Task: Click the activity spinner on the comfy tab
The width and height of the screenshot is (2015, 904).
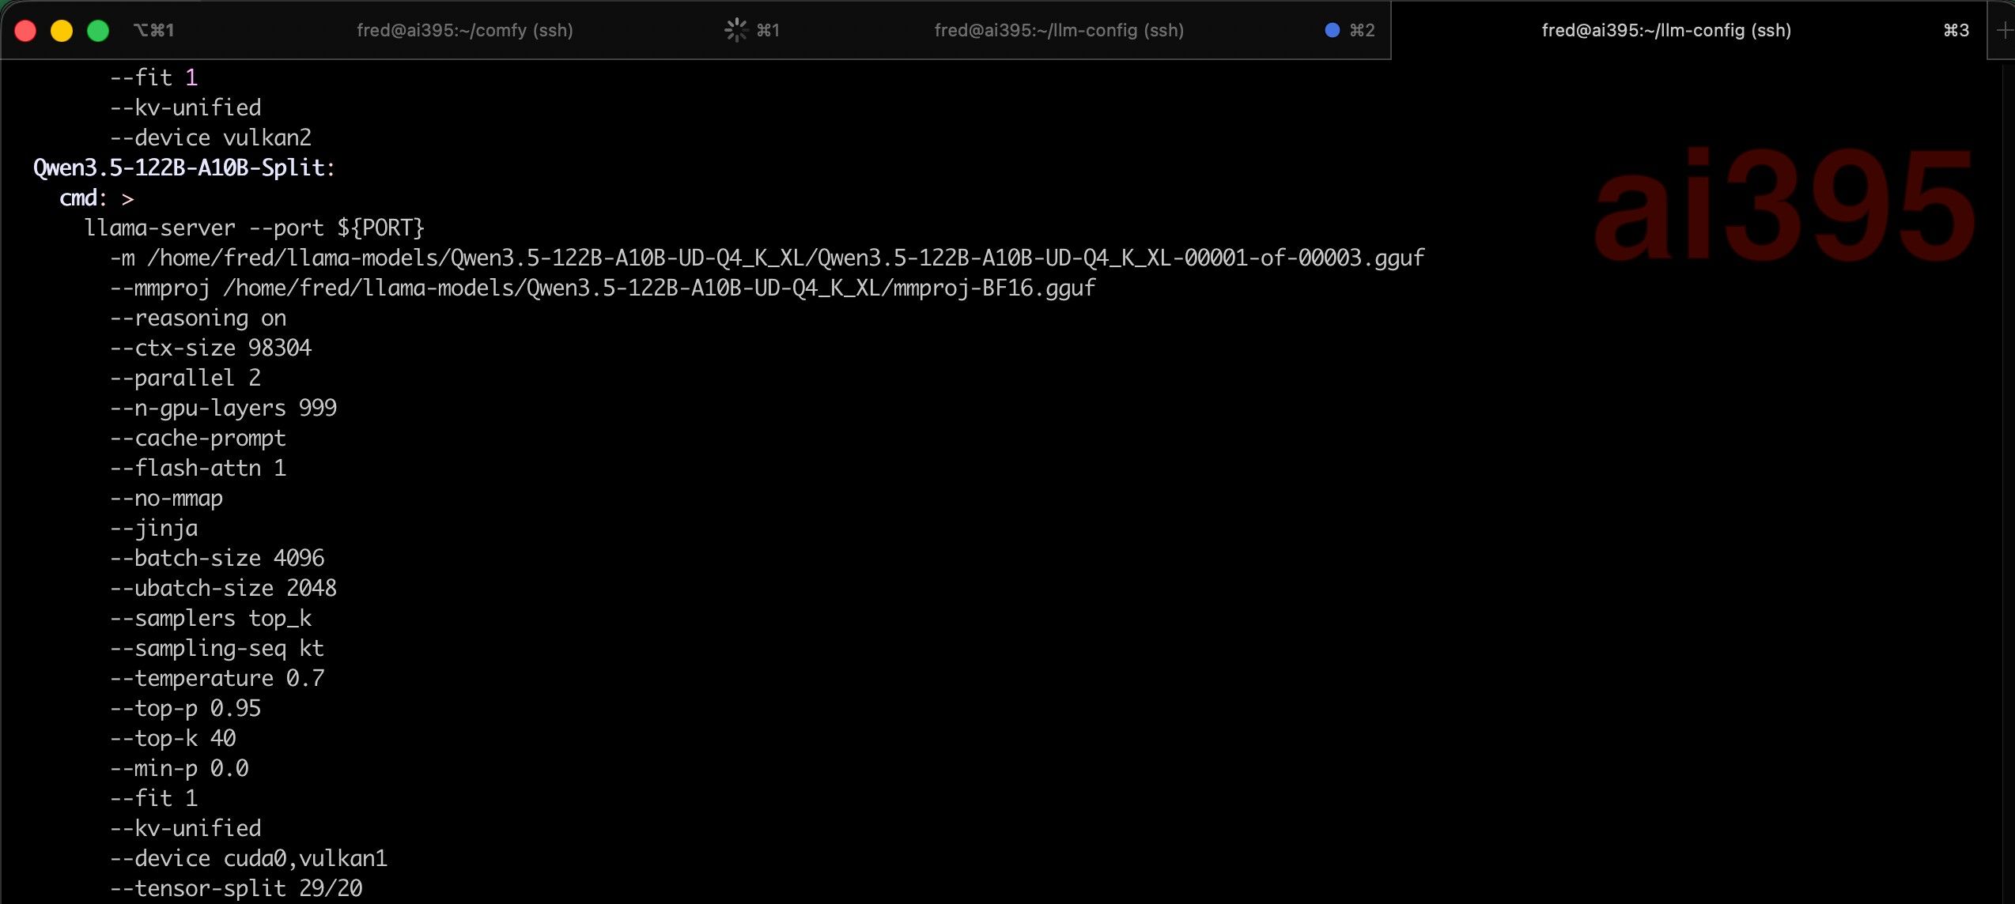Action: pyautogui.click(x=735, y=30)
